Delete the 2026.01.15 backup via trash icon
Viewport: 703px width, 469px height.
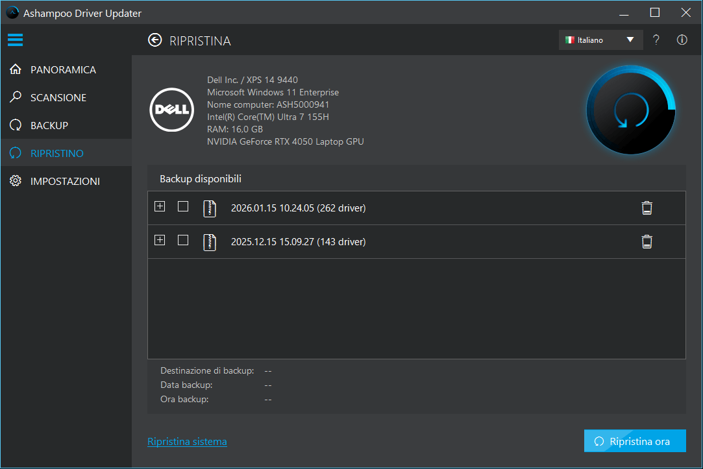click(x=647, y=207)
